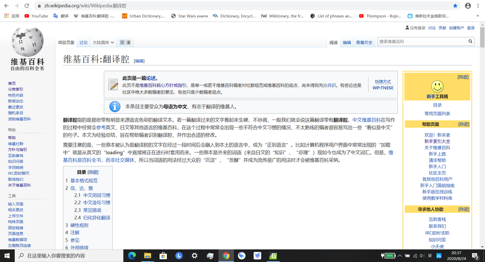
Task: Open the 基本格式规范 contents link
Action: (84, 181)
